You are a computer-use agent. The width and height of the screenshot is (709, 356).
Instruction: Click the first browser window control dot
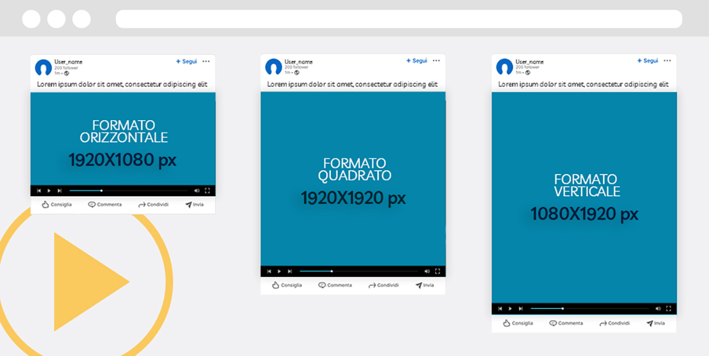click(31, 19)
